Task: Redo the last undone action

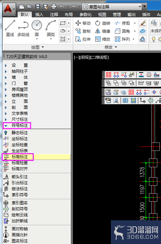Action: 73,7
